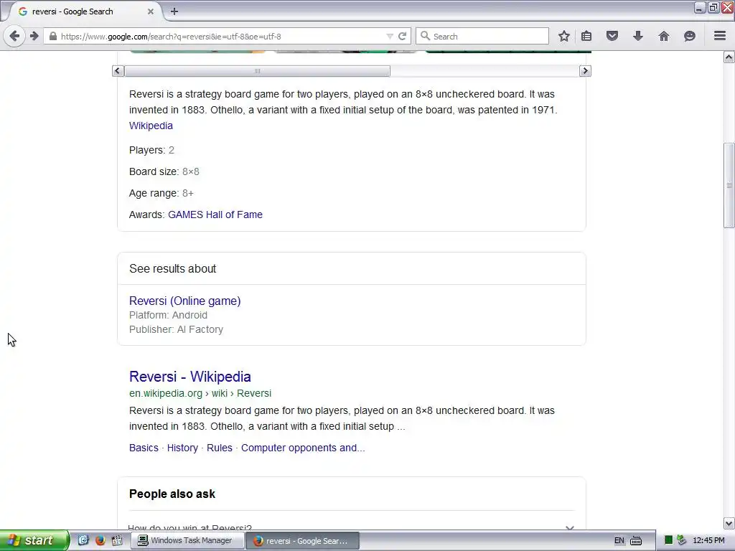The height and width of the screenshot is (551, 735).
Task: Open the Reversi - Wikipedia result title
Action: 189,377
